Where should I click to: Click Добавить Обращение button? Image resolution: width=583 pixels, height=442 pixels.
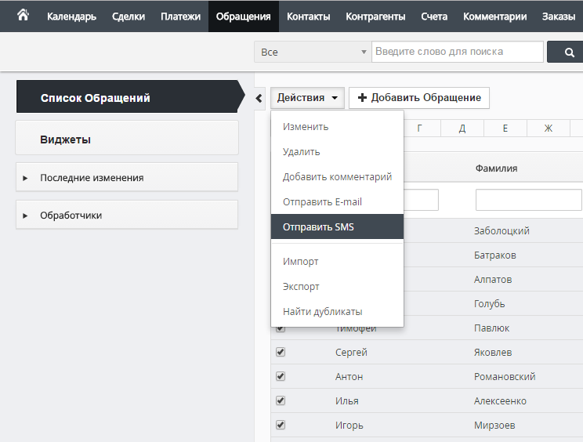click(419, 98)
